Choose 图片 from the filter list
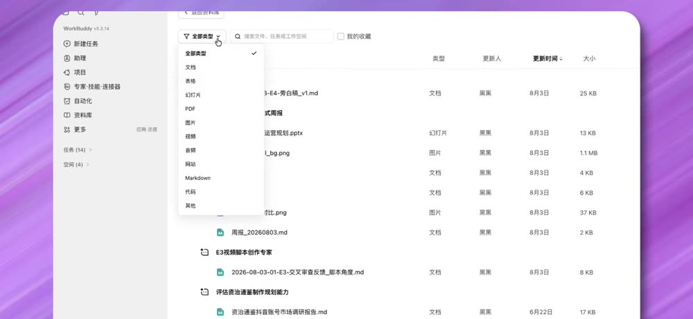The height and width of the screenshot is (319, 693). (221, 122)
